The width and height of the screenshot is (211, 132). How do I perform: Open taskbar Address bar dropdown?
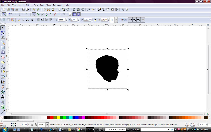168,130
